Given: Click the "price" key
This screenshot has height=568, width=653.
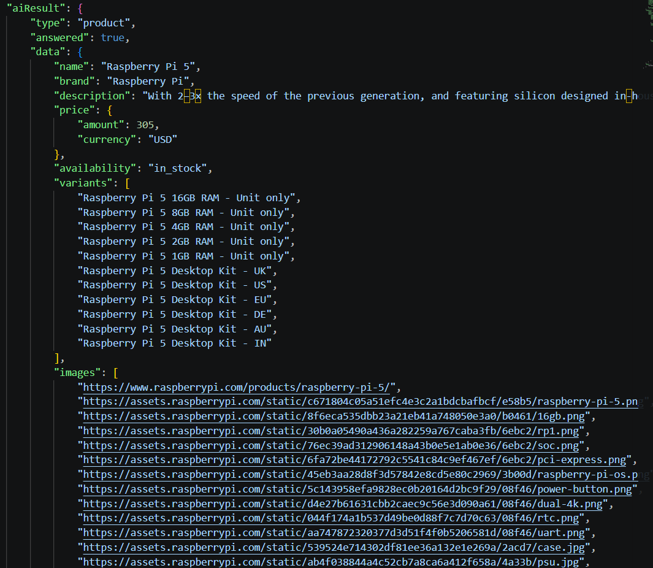Looking at the screenshot, I should tap(74, 110).
